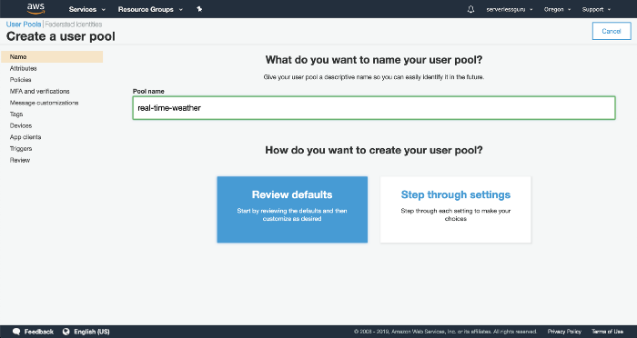Screen dimensions: 637x338
Task: Expand the Resource Groups dropdown
Action: (150, 9)
